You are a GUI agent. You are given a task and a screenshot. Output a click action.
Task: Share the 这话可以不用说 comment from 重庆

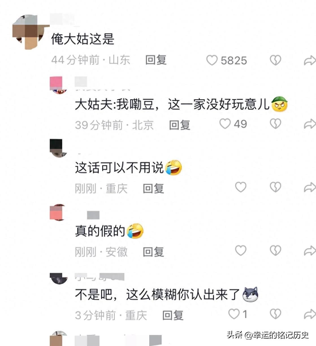coord(309,187)
